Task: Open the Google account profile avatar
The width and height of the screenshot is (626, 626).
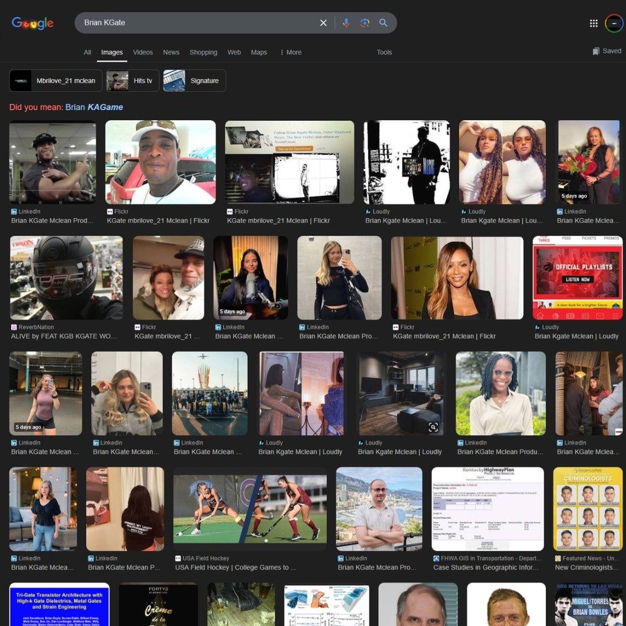Action: [x=613, y=23]
